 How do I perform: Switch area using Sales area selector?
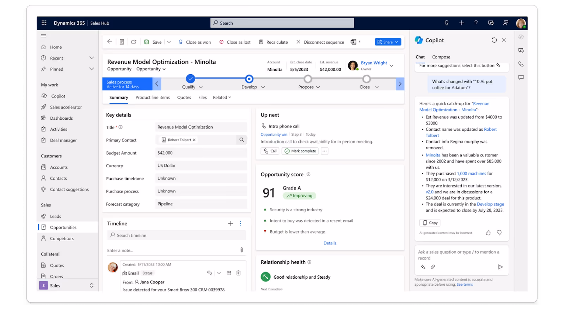pyautogui.click(x=67, y=286)
